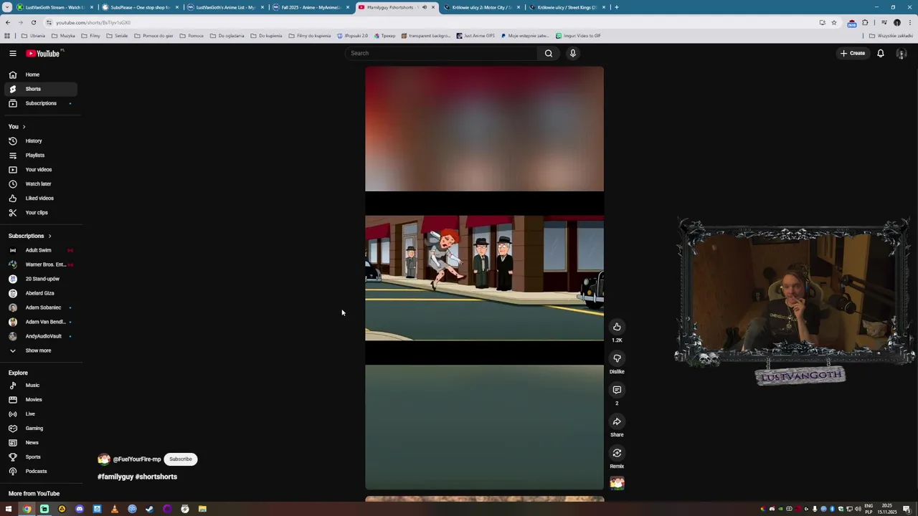Open the Windows Start menu
The width and height of the screenshot is (918, 516).
(x=9, y=509)
